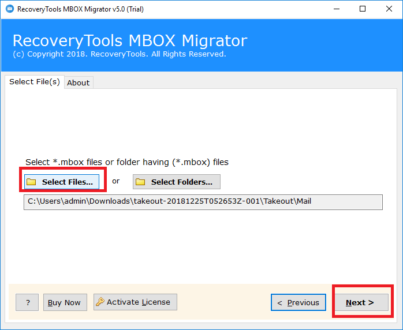Click the Takeout Mail path field
The width and height of the screenshot is (403, 330).
203,202
